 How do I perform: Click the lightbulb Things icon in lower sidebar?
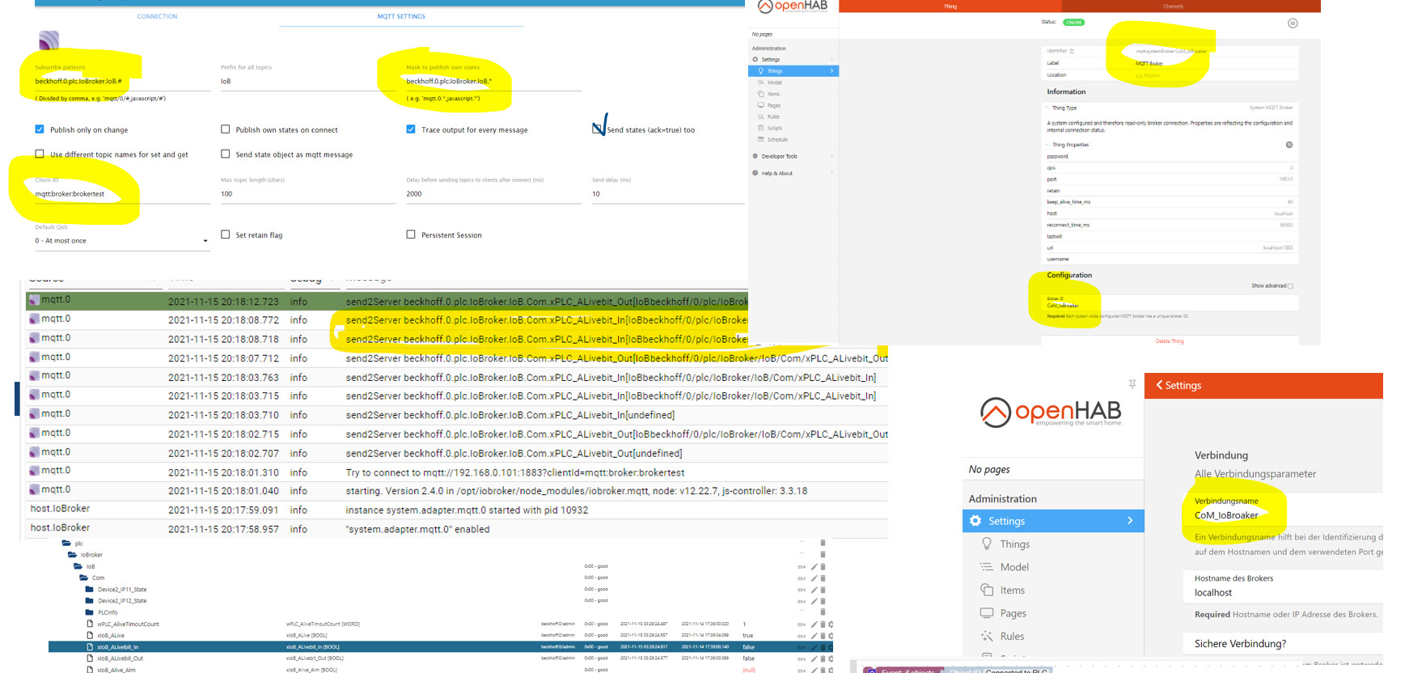987,544
